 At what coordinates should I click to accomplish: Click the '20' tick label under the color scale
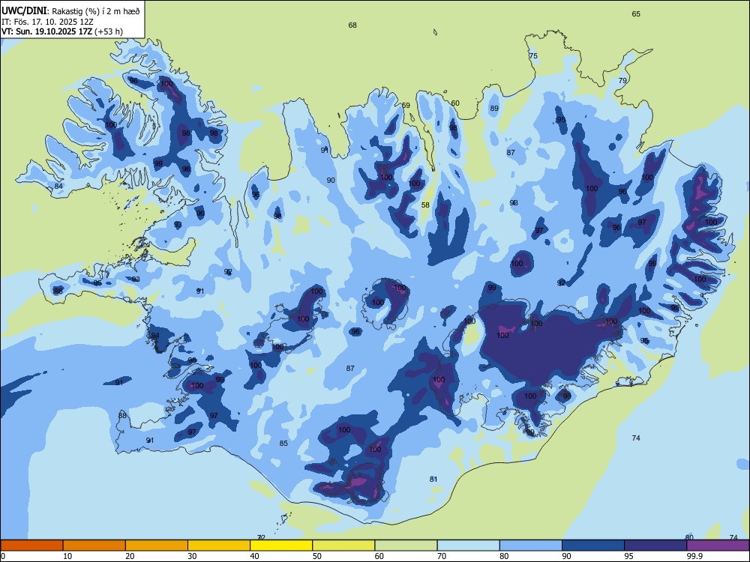[130, 556]
